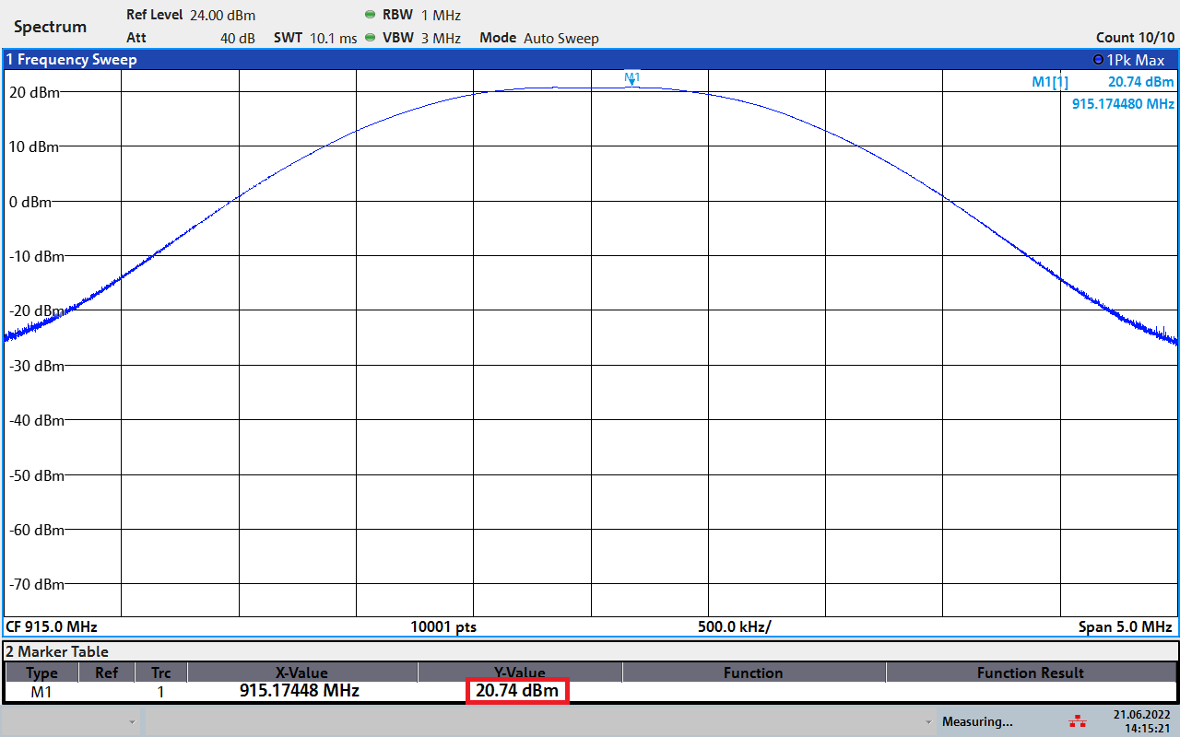Click the 20.74 dBm readout in the diagram
1180x737 pixels.
(1141, 82)
